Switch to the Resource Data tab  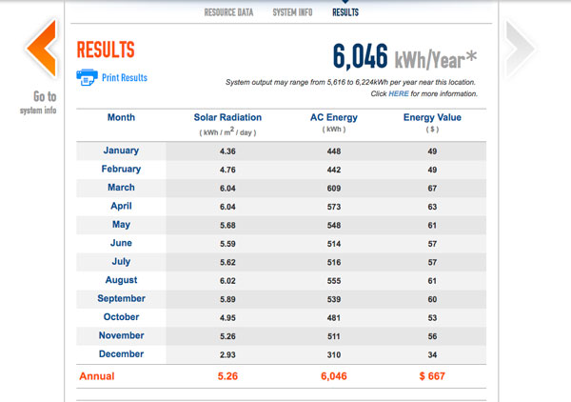pos(229,12)
